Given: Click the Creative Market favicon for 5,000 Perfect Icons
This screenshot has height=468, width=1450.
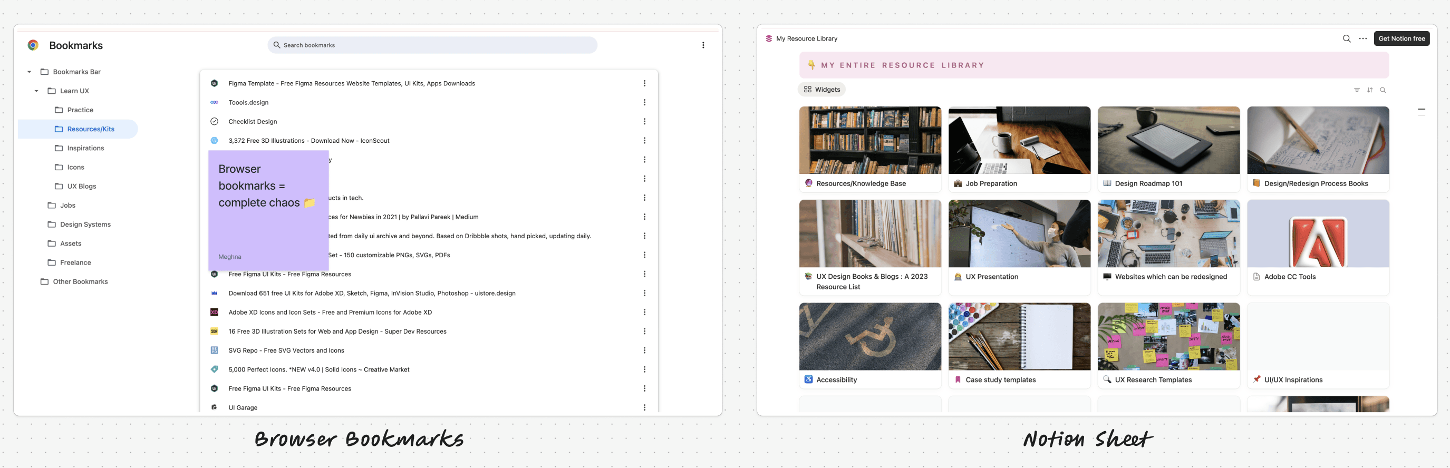Looking at the screenshot, I should (215, 369).
